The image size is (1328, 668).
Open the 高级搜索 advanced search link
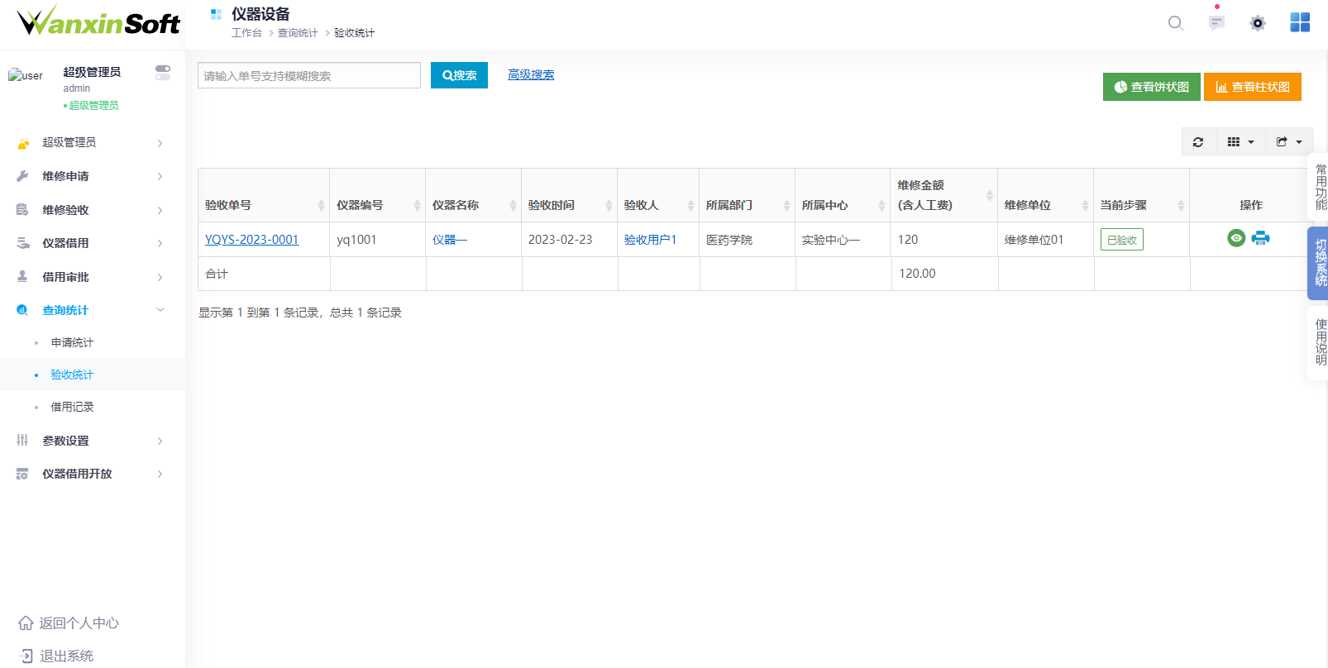[531, 74]
